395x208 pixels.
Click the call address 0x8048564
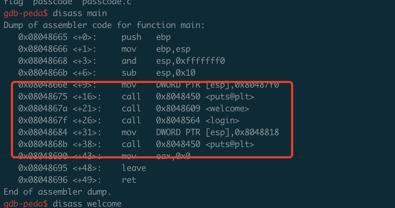(x=178, y=120)
